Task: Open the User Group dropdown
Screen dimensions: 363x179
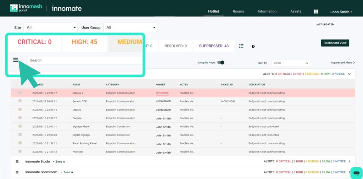Action: (130, 28)
